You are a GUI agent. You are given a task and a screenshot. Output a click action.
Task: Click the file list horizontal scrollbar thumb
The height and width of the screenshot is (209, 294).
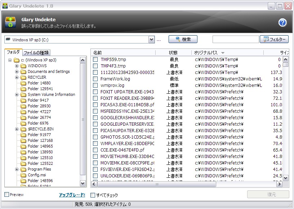tap(157, 184)
